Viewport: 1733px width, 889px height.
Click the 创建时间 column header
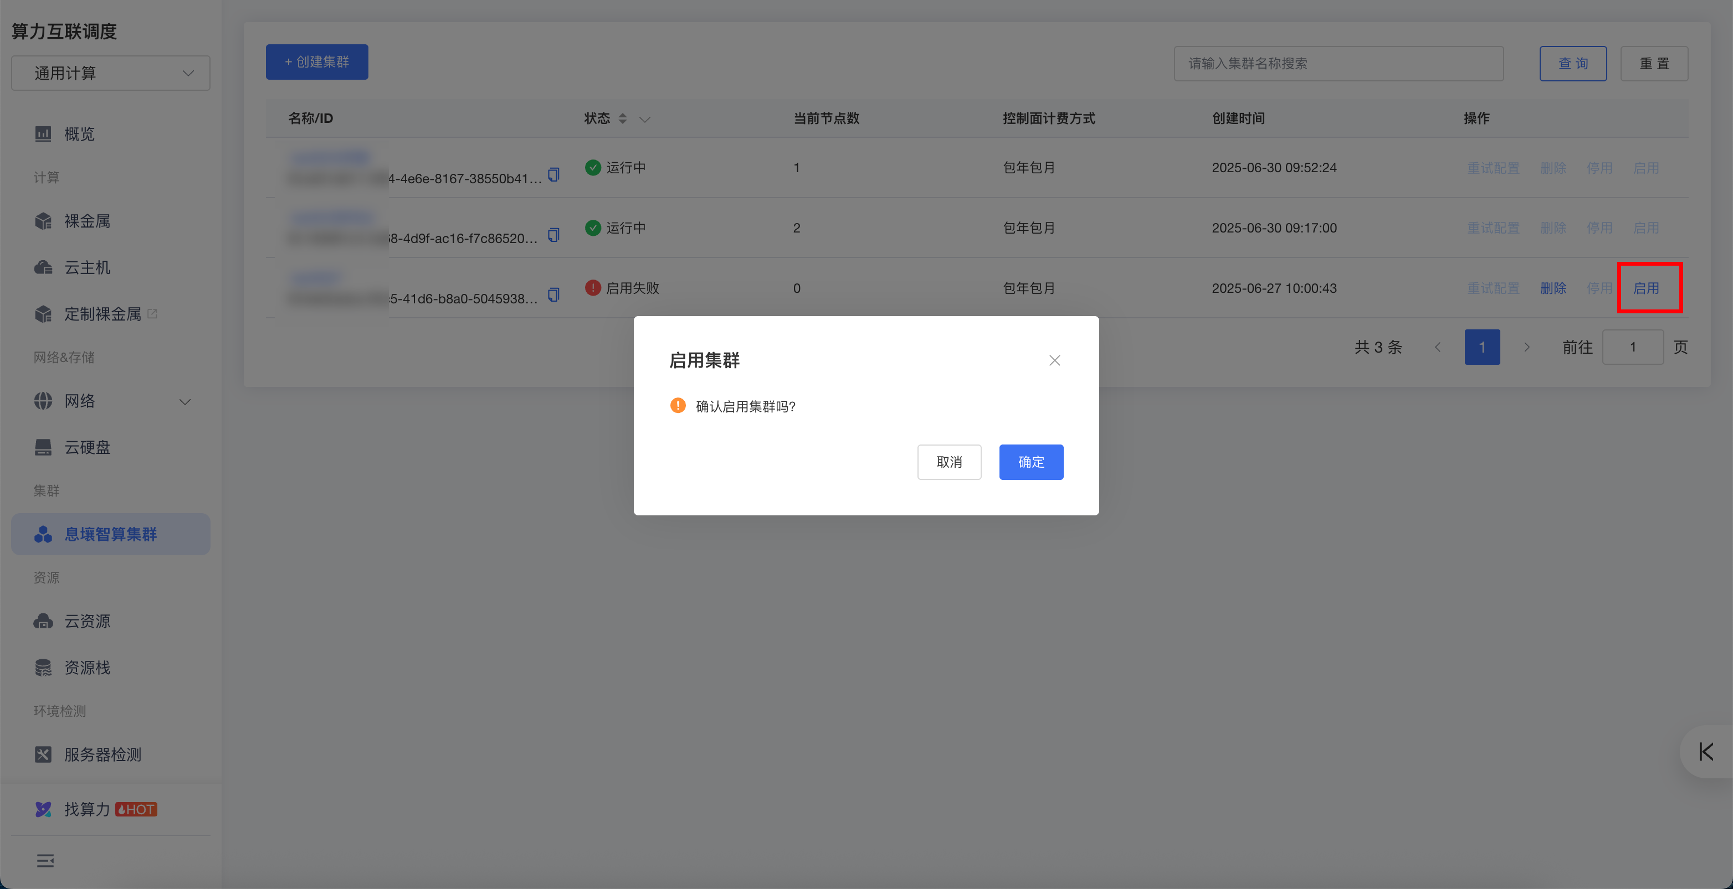coord(1239,118)
